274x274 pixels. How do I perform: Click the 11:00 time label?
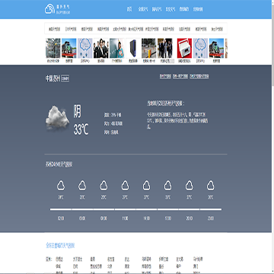click(x=125, y=218)
